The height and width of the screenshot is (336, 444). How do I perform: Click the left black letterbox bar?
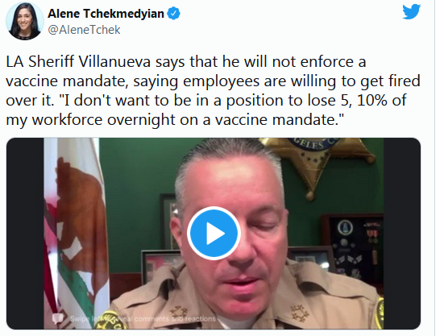coord(25,233)
